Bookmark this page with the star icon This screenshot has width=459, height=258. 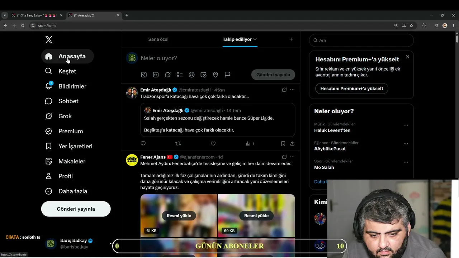pos(411,25)
